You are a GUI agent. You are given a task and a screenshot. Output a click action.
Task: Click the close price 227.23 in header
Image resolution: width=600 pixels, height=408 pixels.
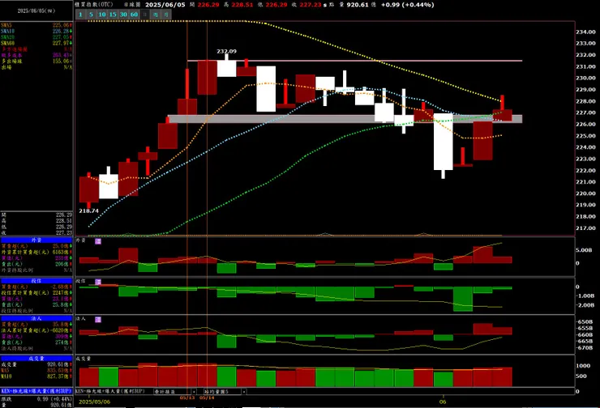click(x=311, y=5)
